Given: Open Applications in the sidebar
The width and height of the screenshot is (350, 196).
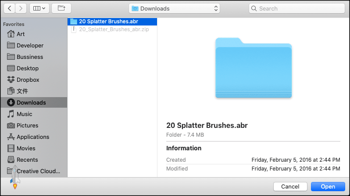Looking at the screenshot, I should point(32,137).
